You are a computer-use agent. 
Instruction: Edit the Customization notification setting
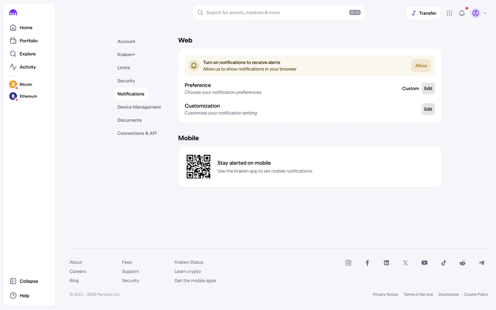tap(428, 109)
